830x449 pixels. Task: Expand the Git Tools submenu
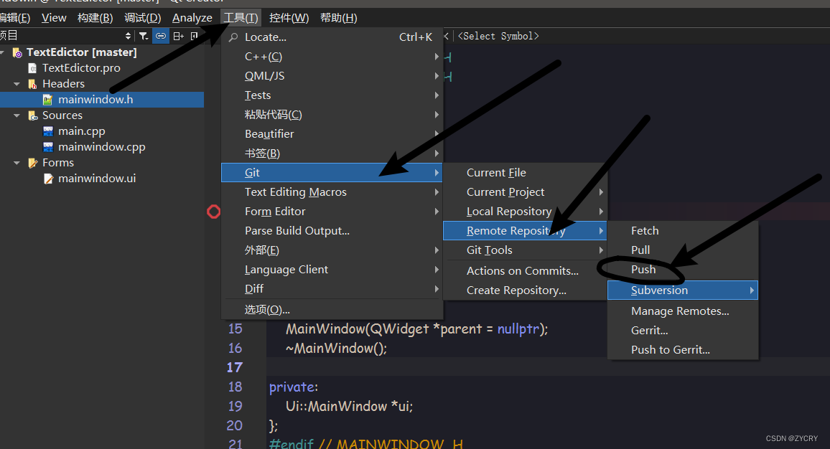click(525, 250)
